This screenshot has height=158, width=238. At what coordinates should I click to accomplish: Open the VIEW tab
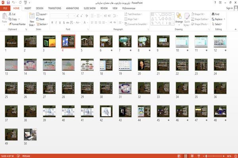click(x=115, y=8)
